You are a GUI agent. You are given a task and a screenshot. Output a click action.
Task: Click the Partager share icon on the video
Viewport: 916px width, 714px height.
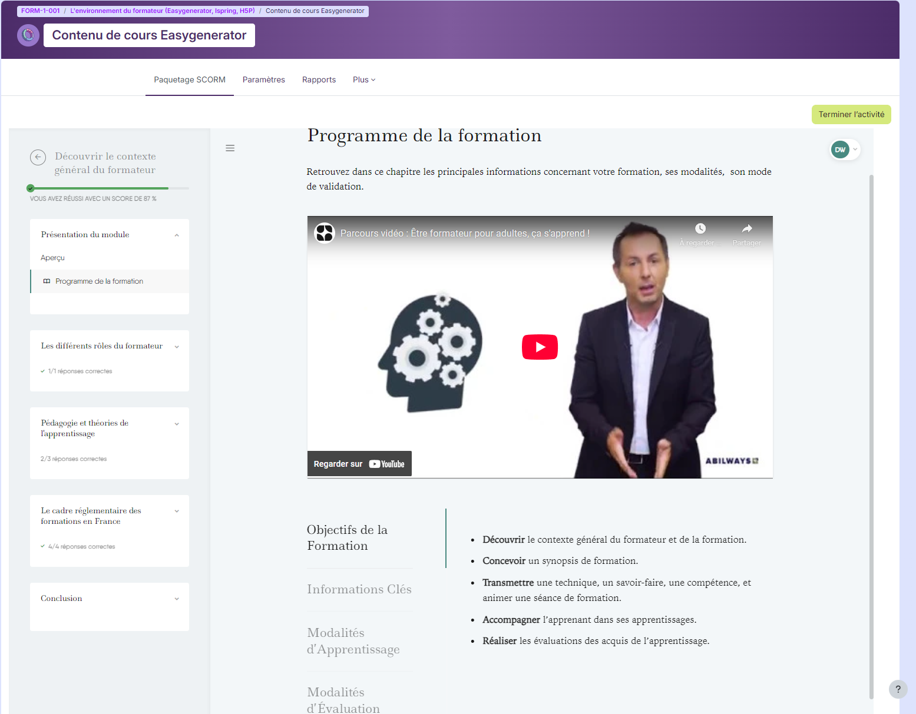[x=746, y=231]
